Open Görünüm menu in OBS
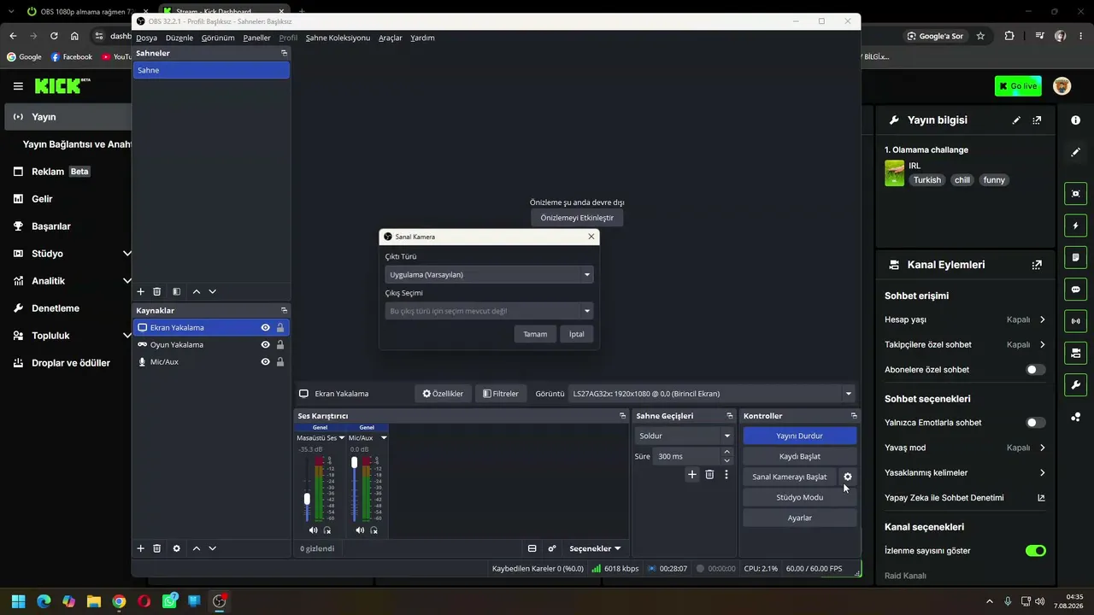This screenshot has width=1094, height=615. (218, 38)
